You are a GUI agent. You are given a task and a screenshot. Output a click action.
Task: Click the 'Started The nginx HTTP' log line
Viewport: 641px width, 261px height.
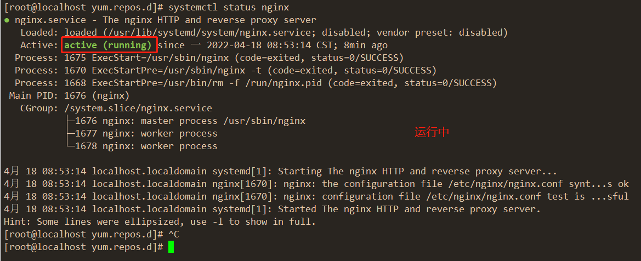tap(273, 209)
